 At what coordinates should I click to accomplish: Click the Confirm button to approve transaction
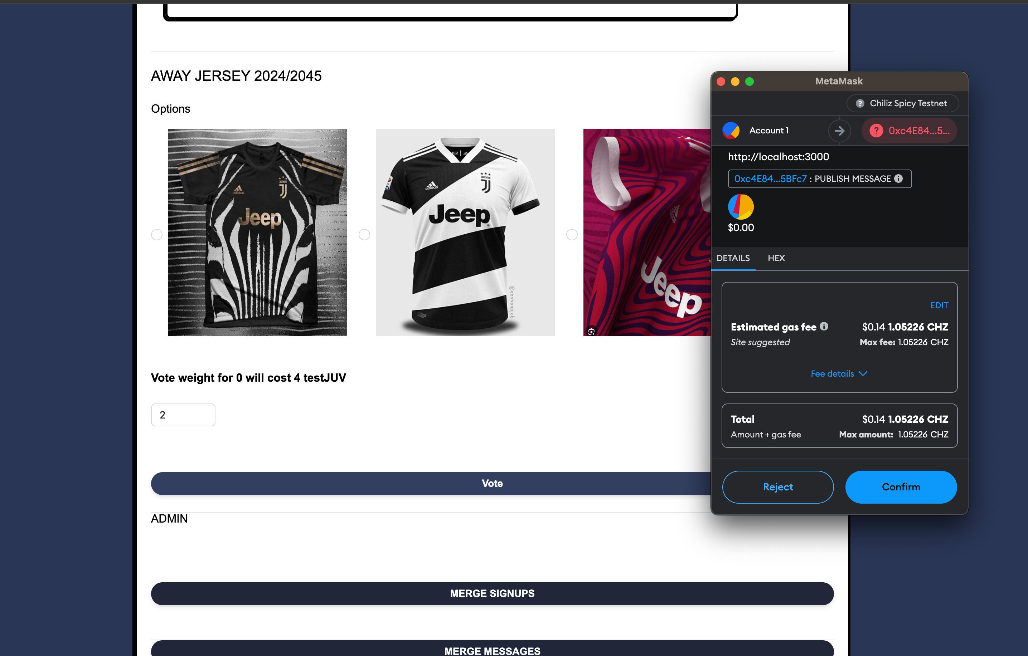[900, 487]
